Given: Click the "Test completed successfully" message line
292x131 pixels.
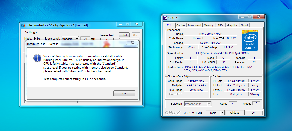Looking at the screenshot, I should 75,79.
